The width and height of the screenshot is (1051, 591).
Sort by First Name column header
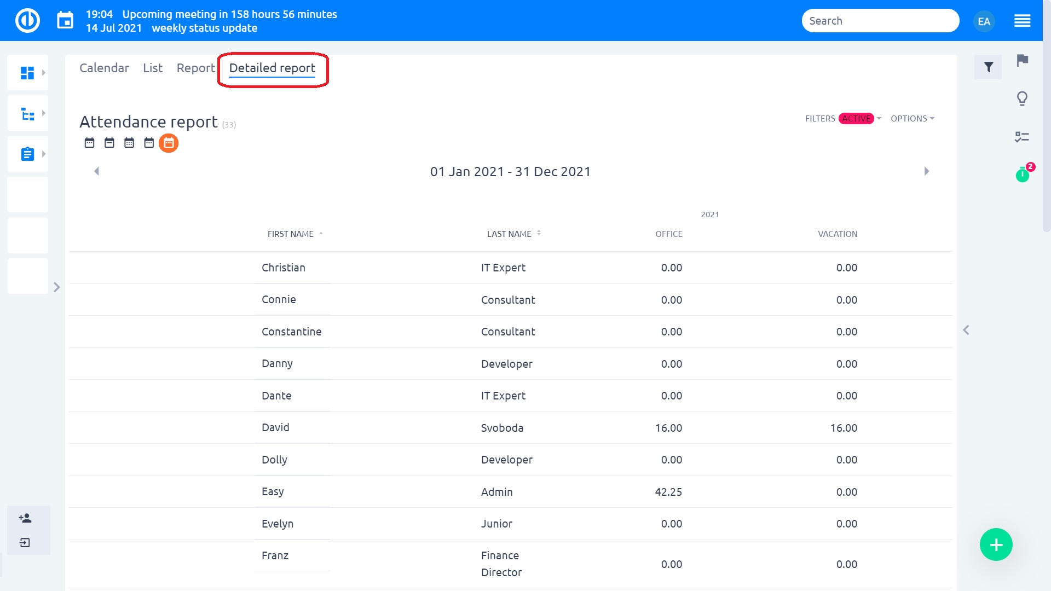(291, 234)
